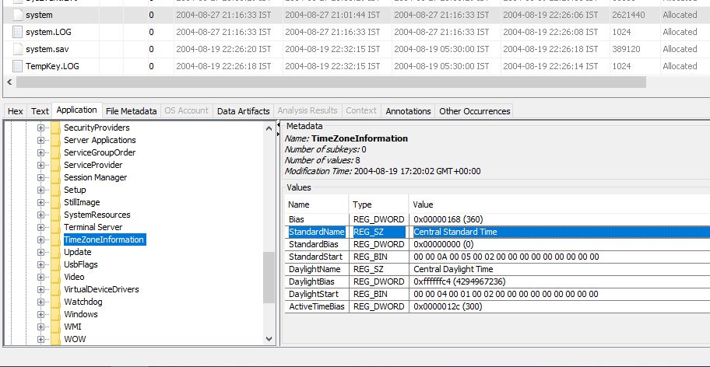
Task: Click the Setup folder icon
Action: (x=56, y=190)
